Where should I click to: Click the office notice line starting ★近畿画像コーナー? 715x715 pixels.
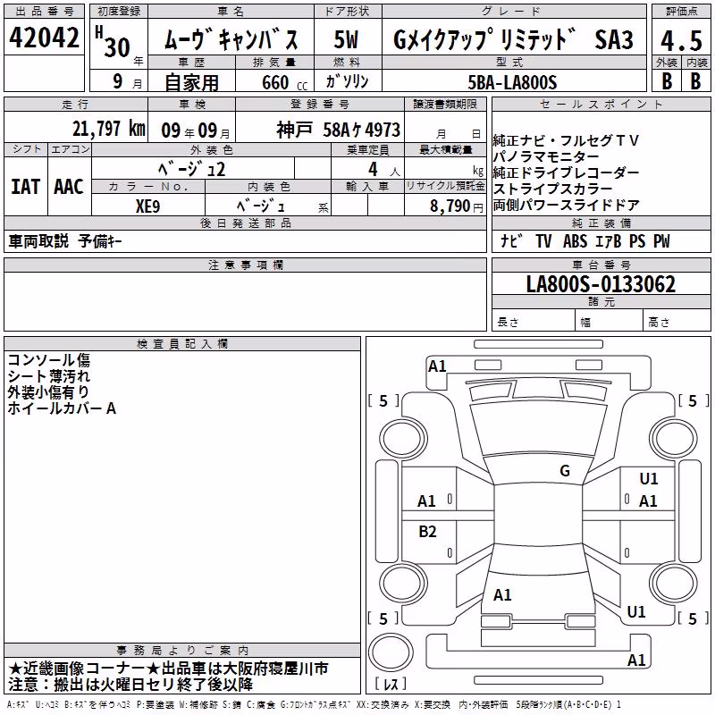tap(168, 669)
